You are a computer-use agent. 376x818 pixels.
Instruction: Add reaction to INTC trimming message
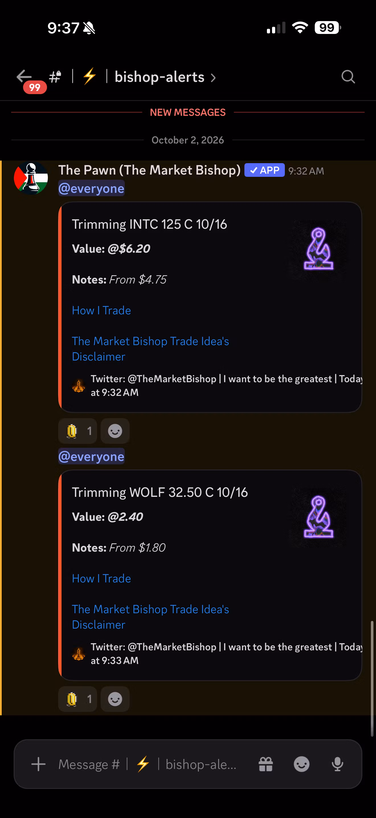tap(115, 431)
